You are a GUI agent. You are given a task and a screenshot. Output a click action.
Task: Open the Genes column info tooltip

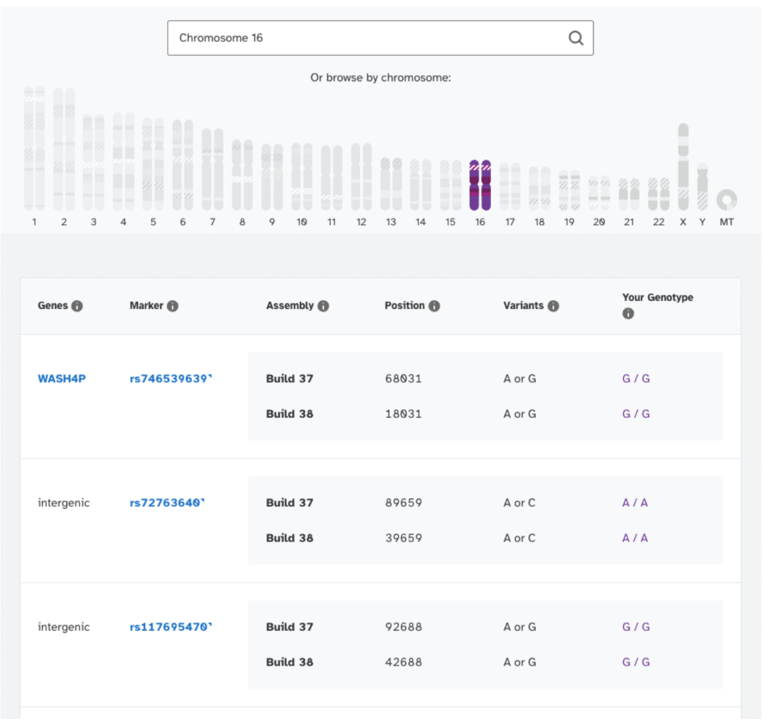point(77,305)
